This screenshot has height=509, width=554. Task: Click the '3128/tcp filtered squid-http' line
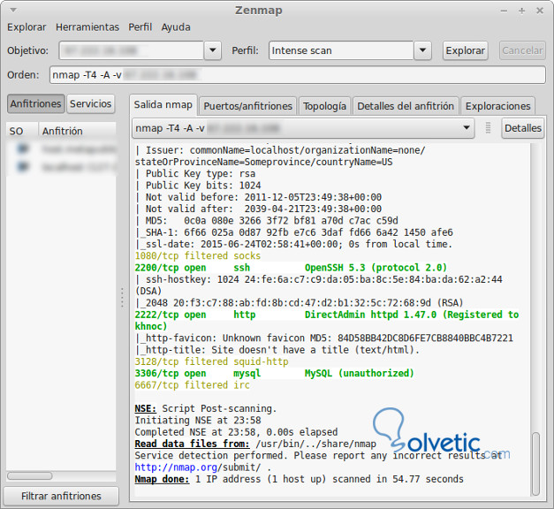[211, 361]
